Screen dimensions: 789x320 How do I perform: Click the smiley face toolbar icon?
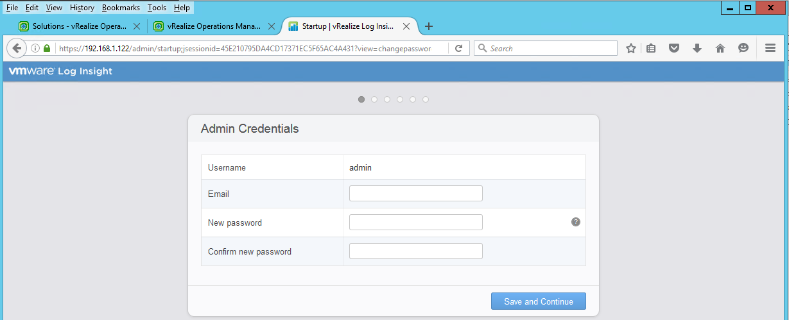(743, 48)
